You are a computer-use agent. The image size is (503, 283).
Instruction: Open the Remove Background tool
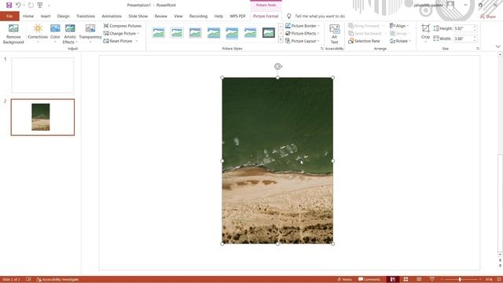pos(13,35)
